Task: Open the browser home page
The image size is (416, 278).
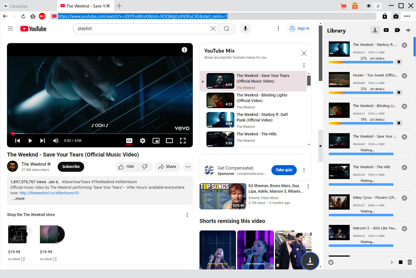Action: coord(33,16)
